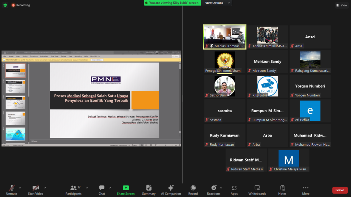351x197 pixels.
Task: Click the green encryption shield icon
Action: (5, 5)
